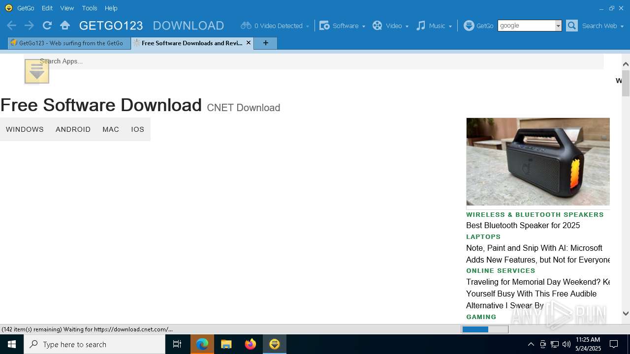Open the IOS category link
The width and height of the screenshot is (630, 354).
point(137,129)
